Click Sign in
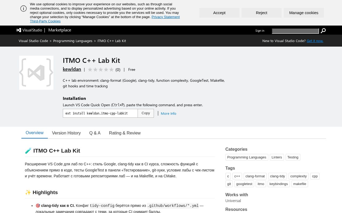Viewport: 342px width, 213px height. click(x=260, y=31)
